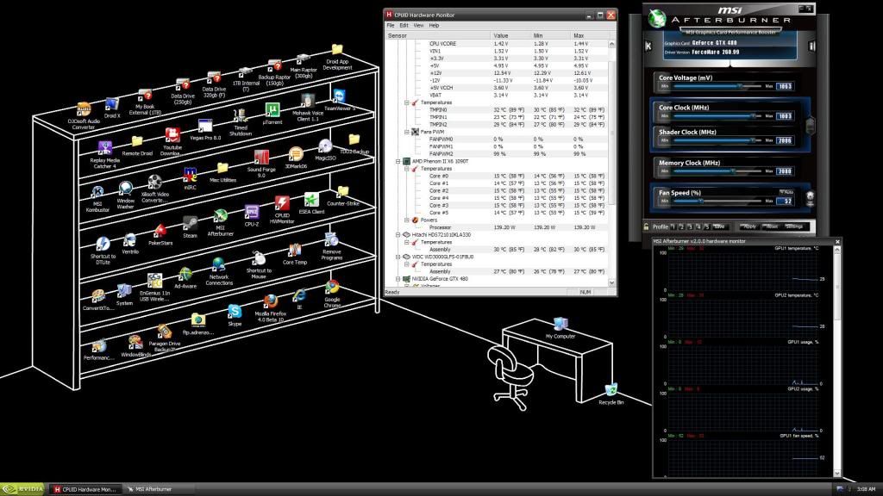Click the Core Clock slider track
883x496 pixels.
pos(716,115)
